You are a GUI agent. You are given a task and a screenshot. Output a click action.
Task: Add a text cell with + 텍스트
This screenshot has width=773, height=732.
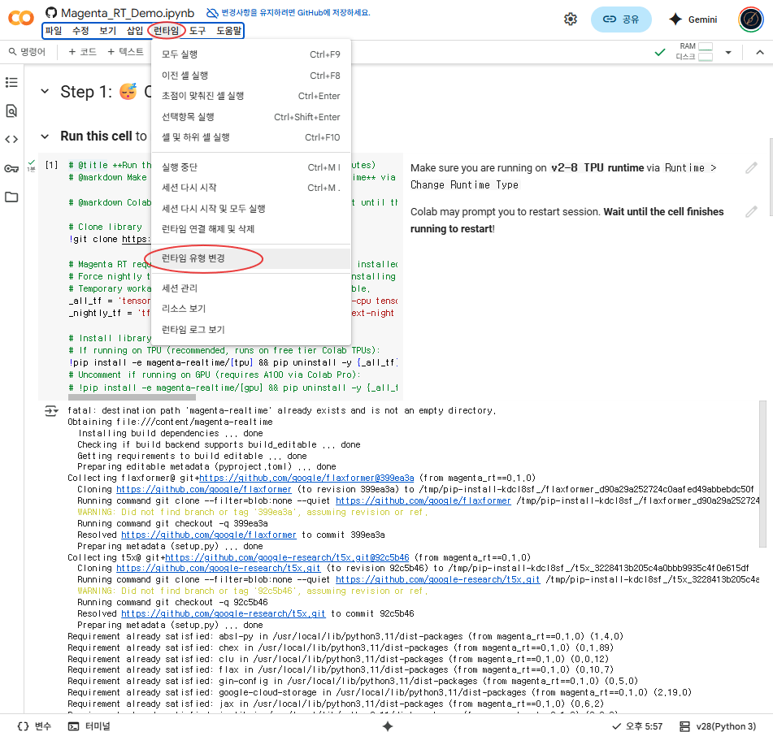click(126, 52)
